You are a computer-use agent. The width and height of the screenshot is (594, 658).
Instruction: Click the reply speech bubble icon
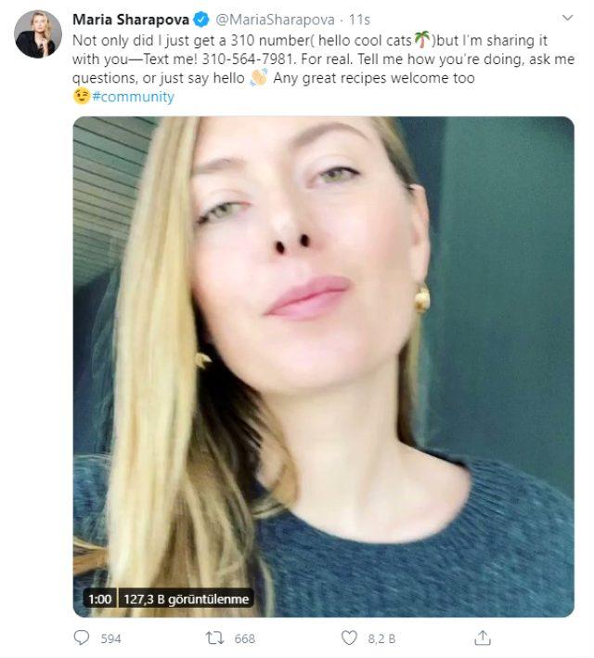tap(82, 638)
